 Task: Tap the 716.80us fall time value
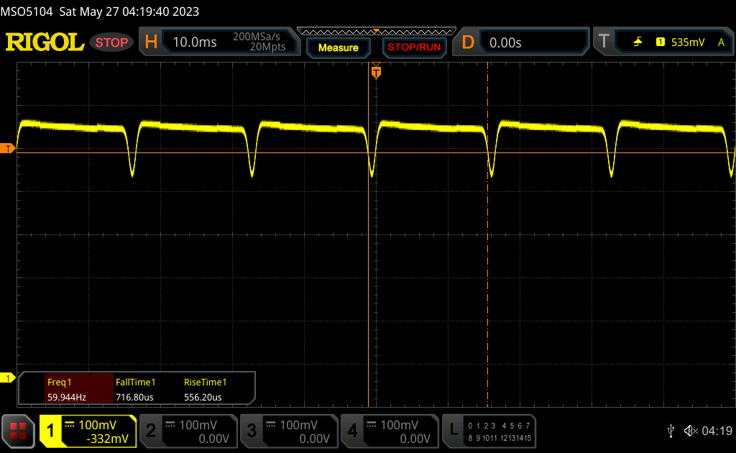(x=134, y=397)
